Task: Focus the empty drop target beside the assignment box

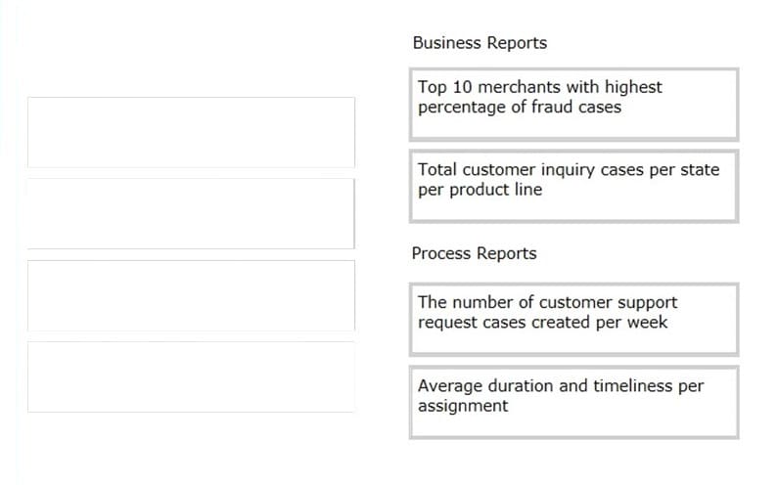Action: [191, 376]
